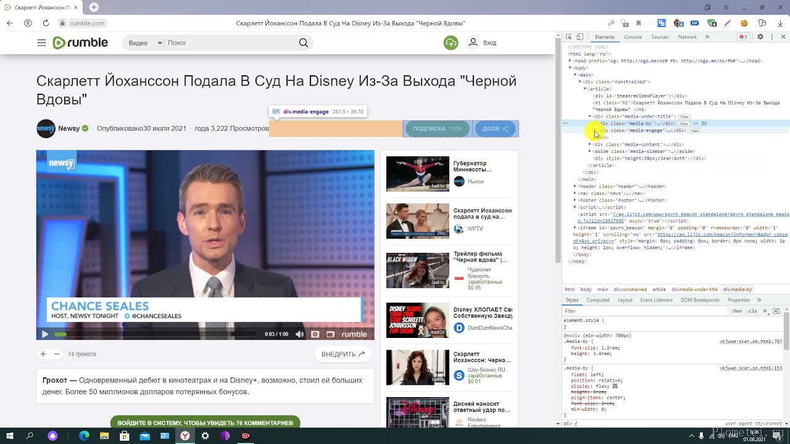
Task: Click the ПОДПИСКА subscribe button
Action: click(x=437, y=129)
